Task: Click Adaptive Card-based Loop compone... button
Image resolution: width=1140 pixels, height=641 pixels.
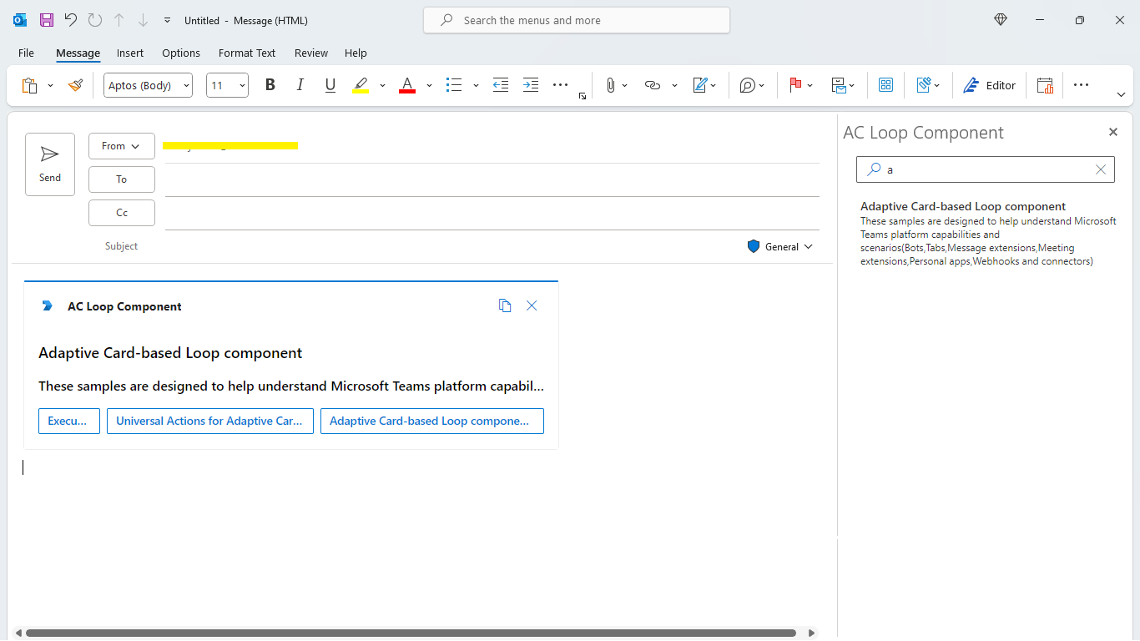Action: 432,421
